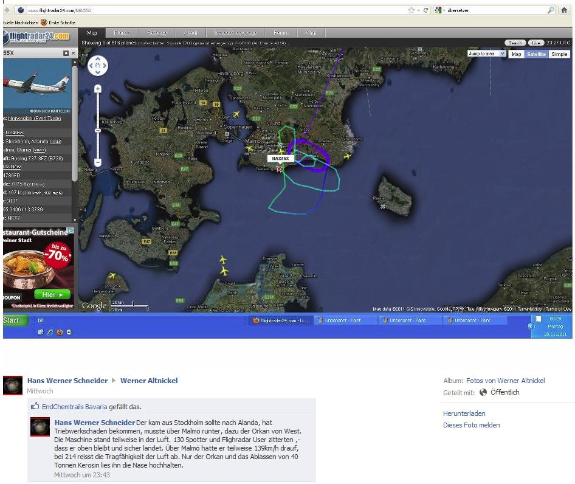This screenshot has height=484, width=575.
Task: Reload the page with the refresh icon
Action: tap(426, 10)
